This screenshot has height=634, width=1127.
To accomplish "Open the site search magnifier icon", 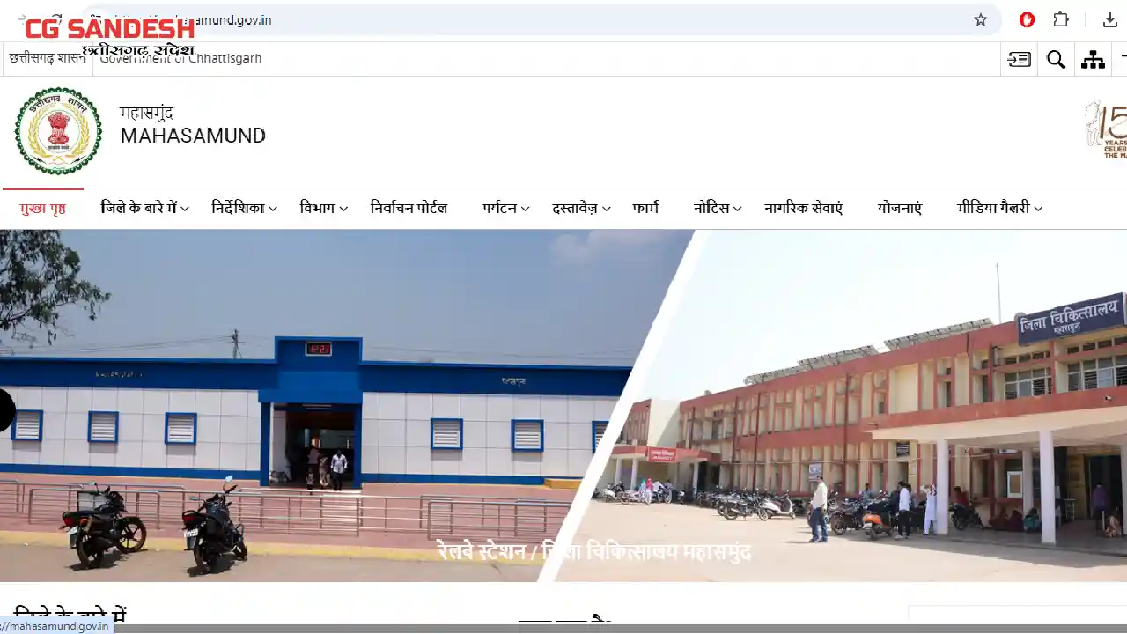I will pos(1056,59).
